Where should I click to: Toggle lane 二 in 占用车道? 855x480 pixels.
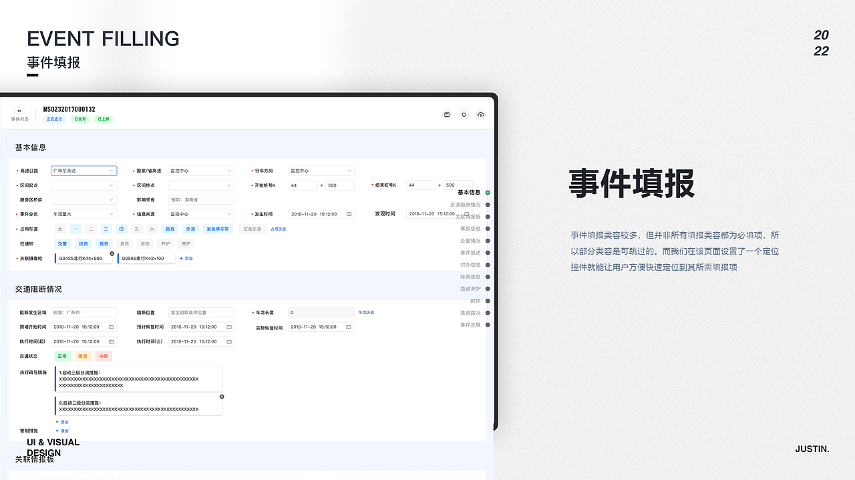click(x=91, y=229)
